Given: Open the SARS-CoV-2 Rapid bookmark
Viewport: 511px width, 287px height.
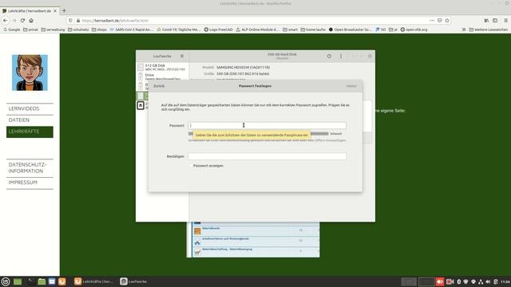Looking at the screenshot, I should (x=131, y=29).
